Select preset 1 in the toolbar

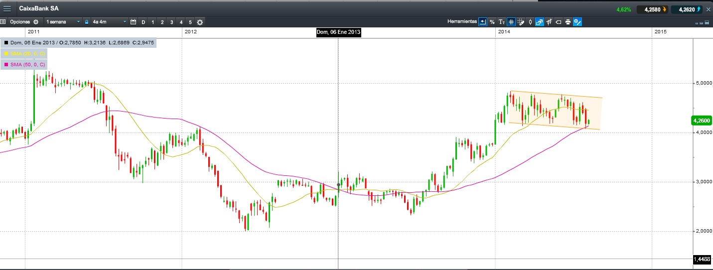pyautogui.click(x=152, y=22)
